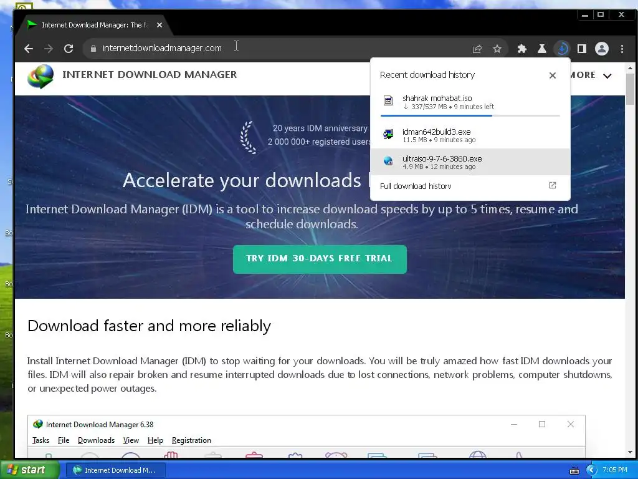Click TRY IDM 30-DAYS FREE TRIAL button
The image size is (638, 479).
pos(320,259)
